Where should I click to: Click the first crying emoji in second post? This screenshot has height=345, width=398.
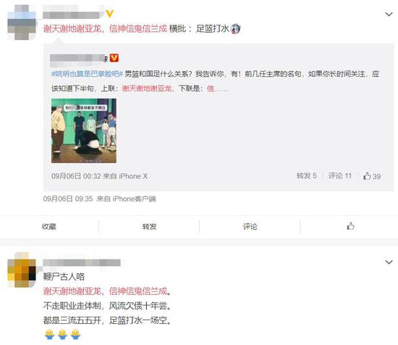(49, 335)
